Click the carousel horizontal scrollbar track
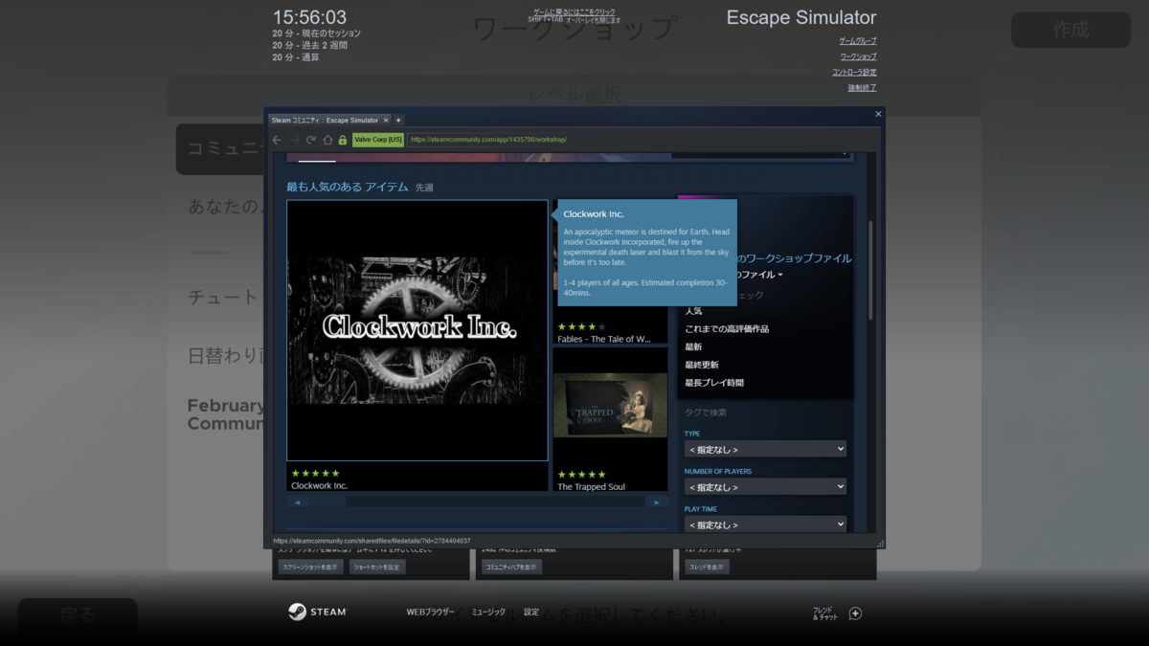This screenshot has height=646, width=1149. coord(477,501)
